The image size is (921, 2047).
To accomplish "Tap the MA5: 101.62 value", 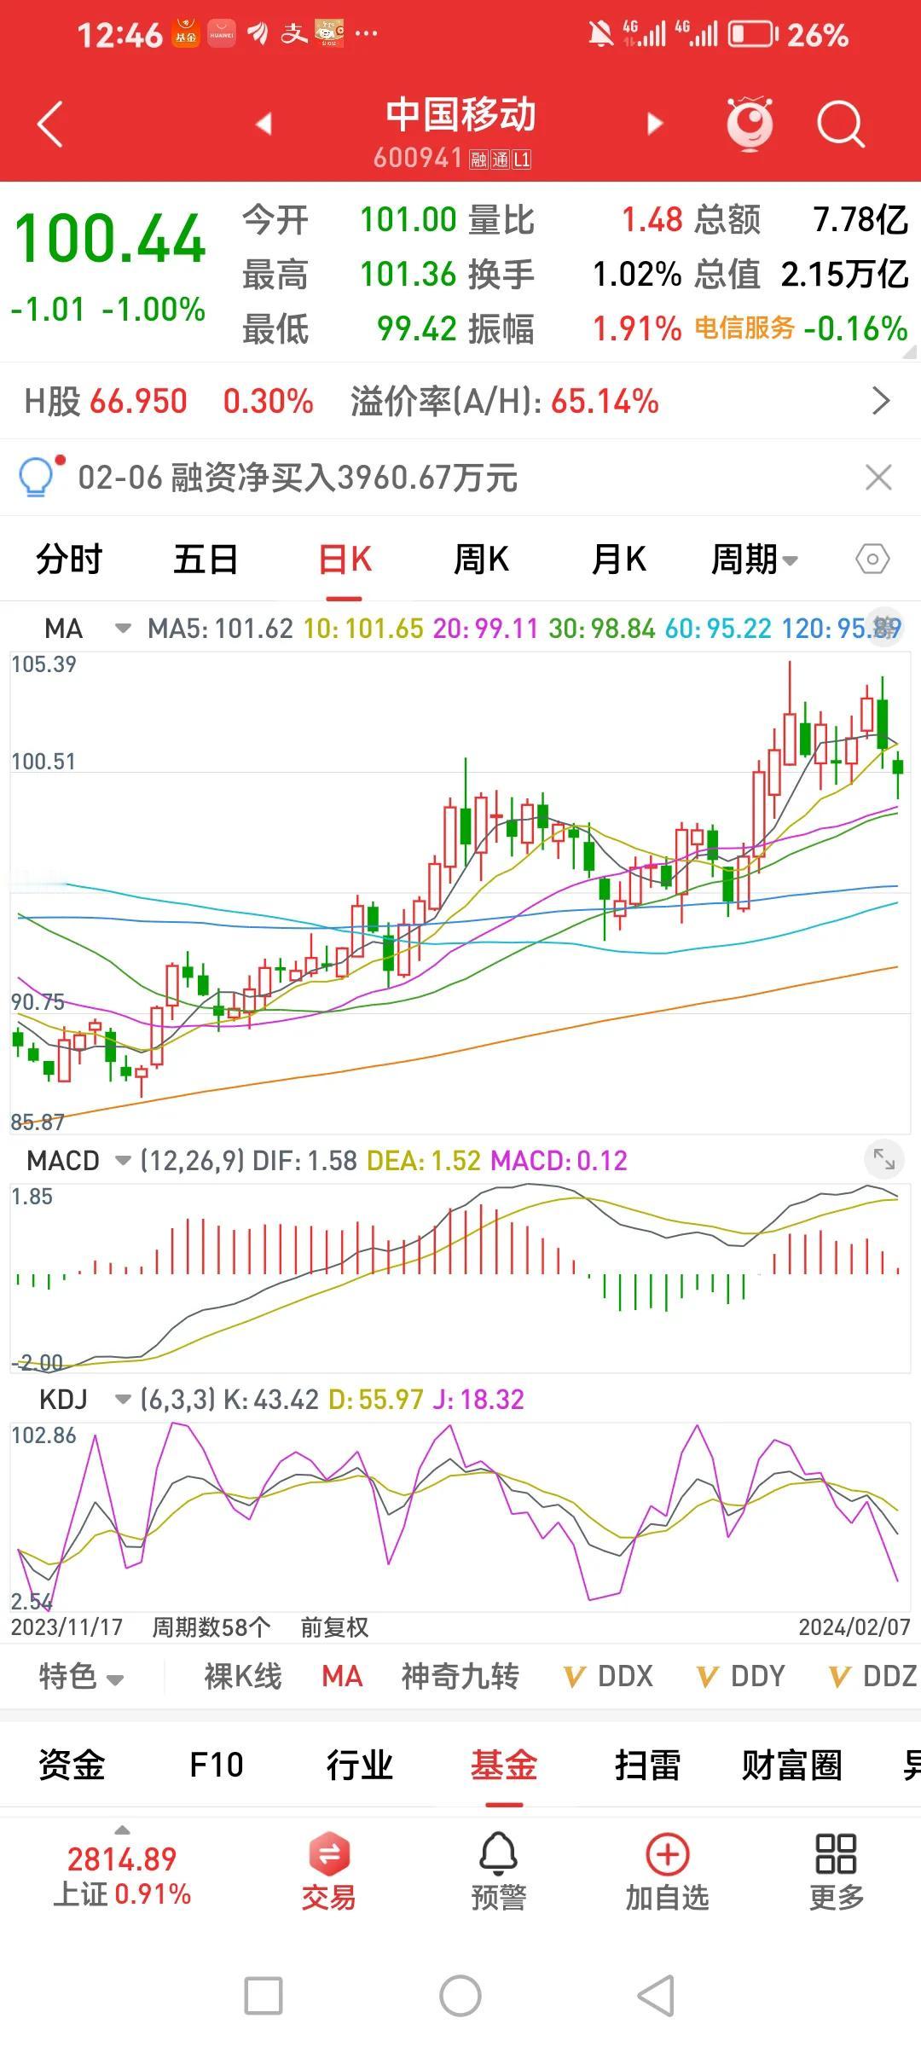I will pyautogui.click(x=220, y=629).
